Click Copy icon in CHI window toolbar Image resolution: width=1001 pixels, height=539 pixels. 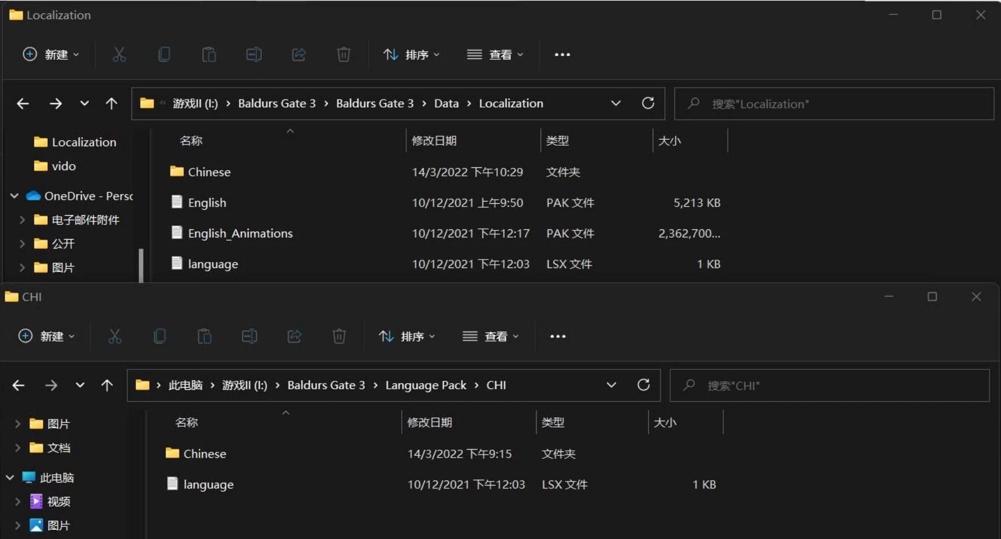[x=159, y=336]
